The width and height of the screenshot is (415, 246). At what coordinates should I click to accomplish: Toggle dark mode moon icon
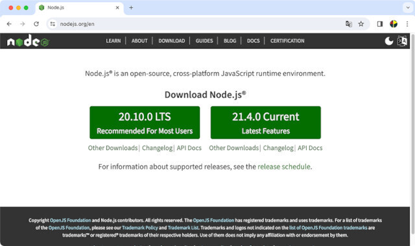coord(389,41)
